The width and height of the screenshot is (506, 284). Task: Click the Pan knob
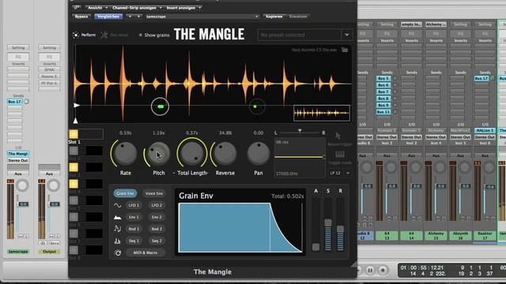point(259,154)
